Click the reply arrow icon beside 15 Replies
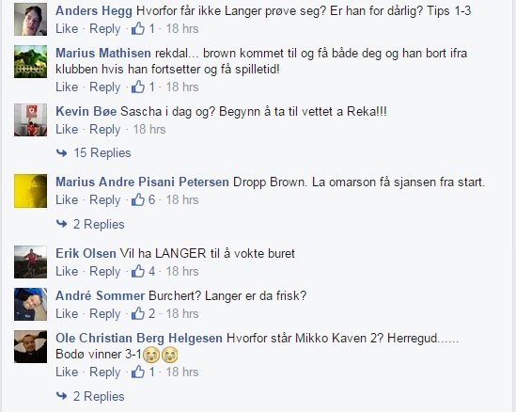The image size is (516, 412). pos(61,152)
